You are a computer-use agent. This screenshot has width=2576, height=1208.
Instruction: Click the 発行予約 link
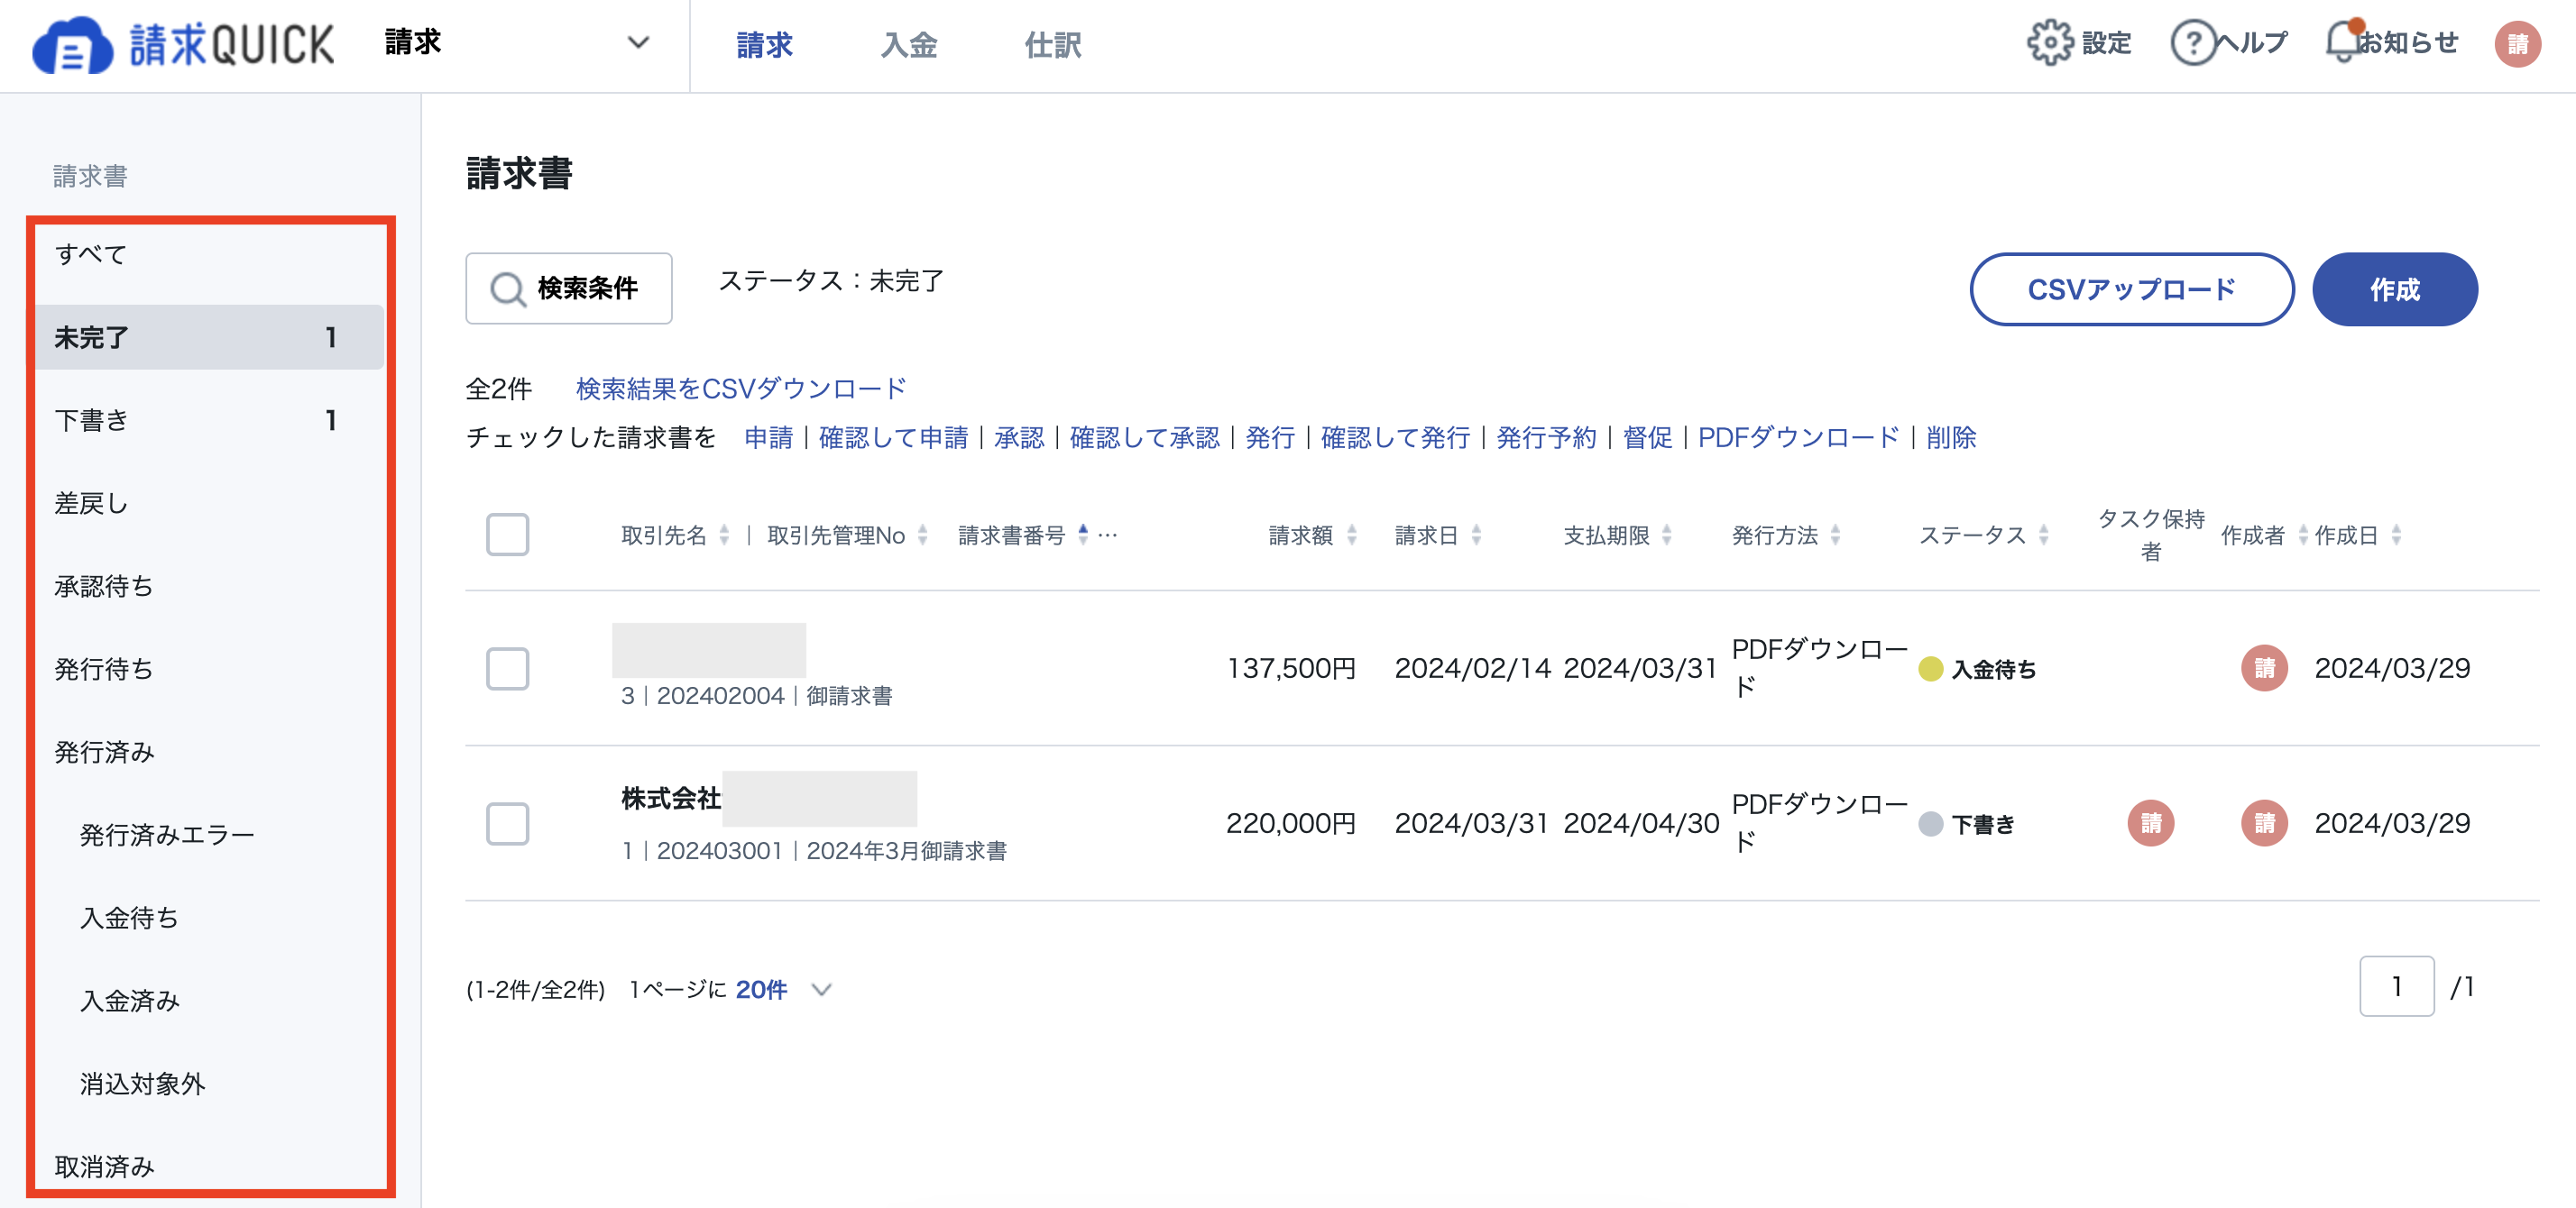pos(1546,437)
